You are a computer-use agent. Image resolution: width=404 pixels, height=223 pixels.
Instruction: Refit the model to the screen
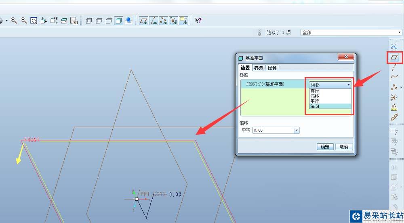coord(34,21)
